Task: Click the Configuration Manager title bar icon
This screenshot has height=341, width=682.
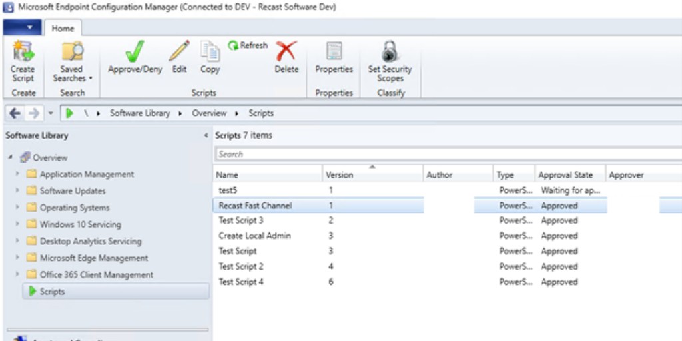Action: pos(8,7)
